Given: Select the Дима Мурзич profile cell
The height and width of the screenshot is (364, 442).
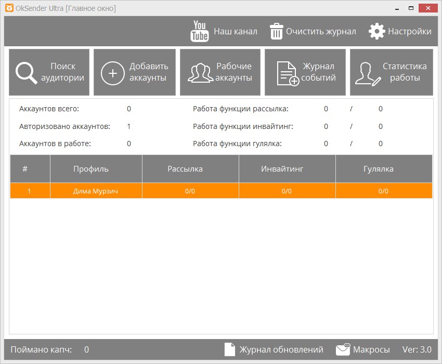Looking at the screenshot, I should tap(96, 191).
